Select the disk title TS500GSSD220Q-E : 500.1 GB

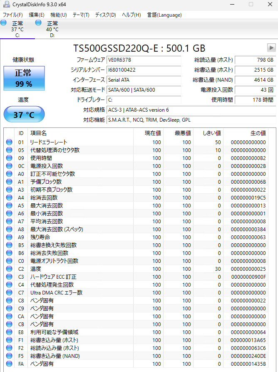tap(139, 48)
